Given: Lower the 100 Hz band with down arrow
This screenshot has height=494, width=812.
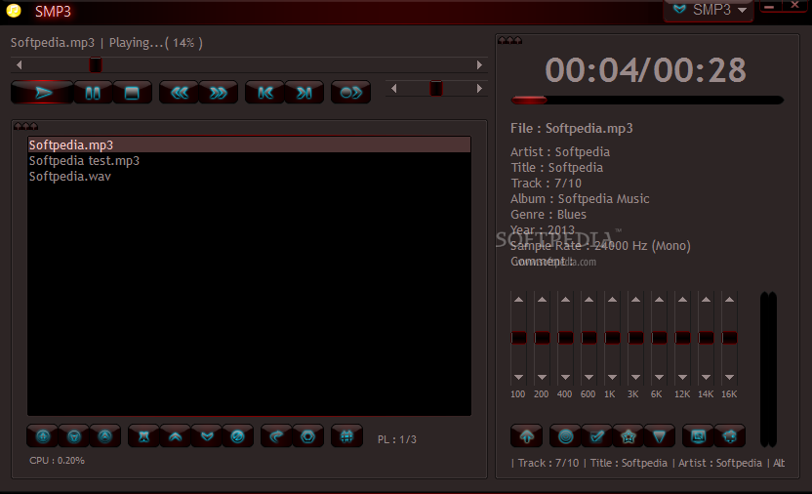Looking at the screenshot, I should click(518, 378).
